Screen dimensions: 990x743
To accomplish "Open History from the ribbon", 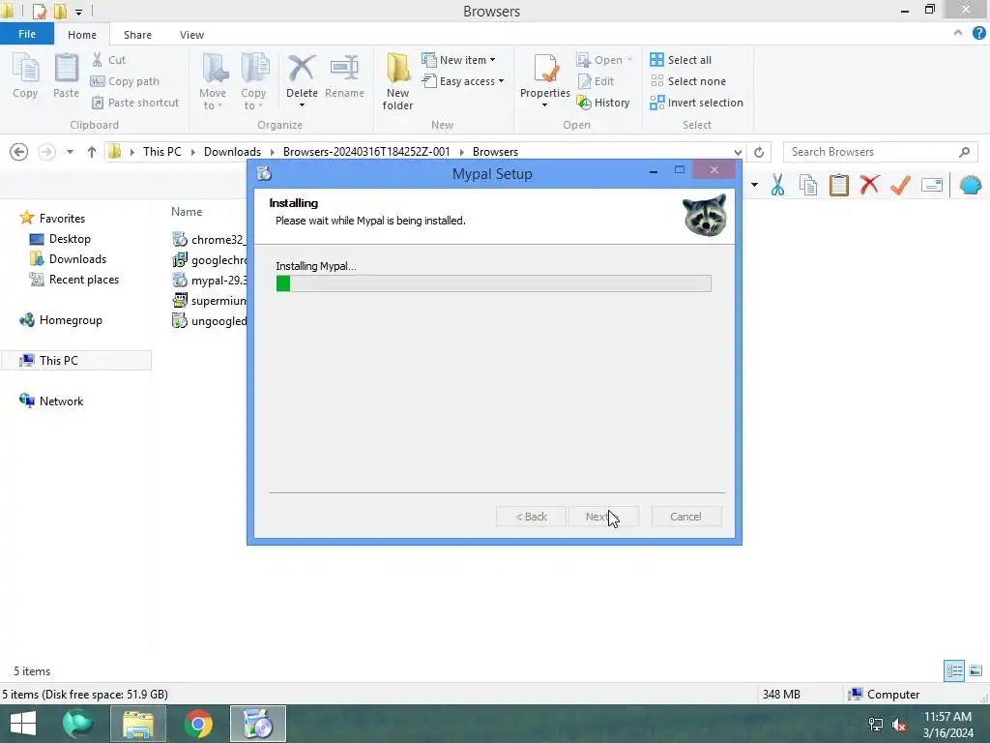I will tap(603, 103).
